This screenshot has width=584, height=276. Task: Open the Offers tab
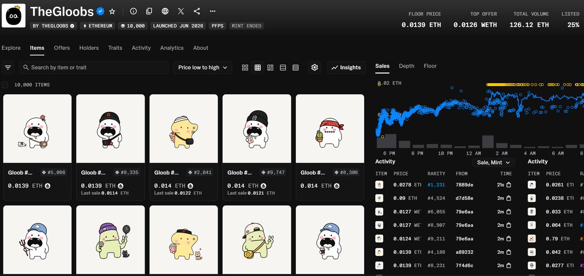62,48
